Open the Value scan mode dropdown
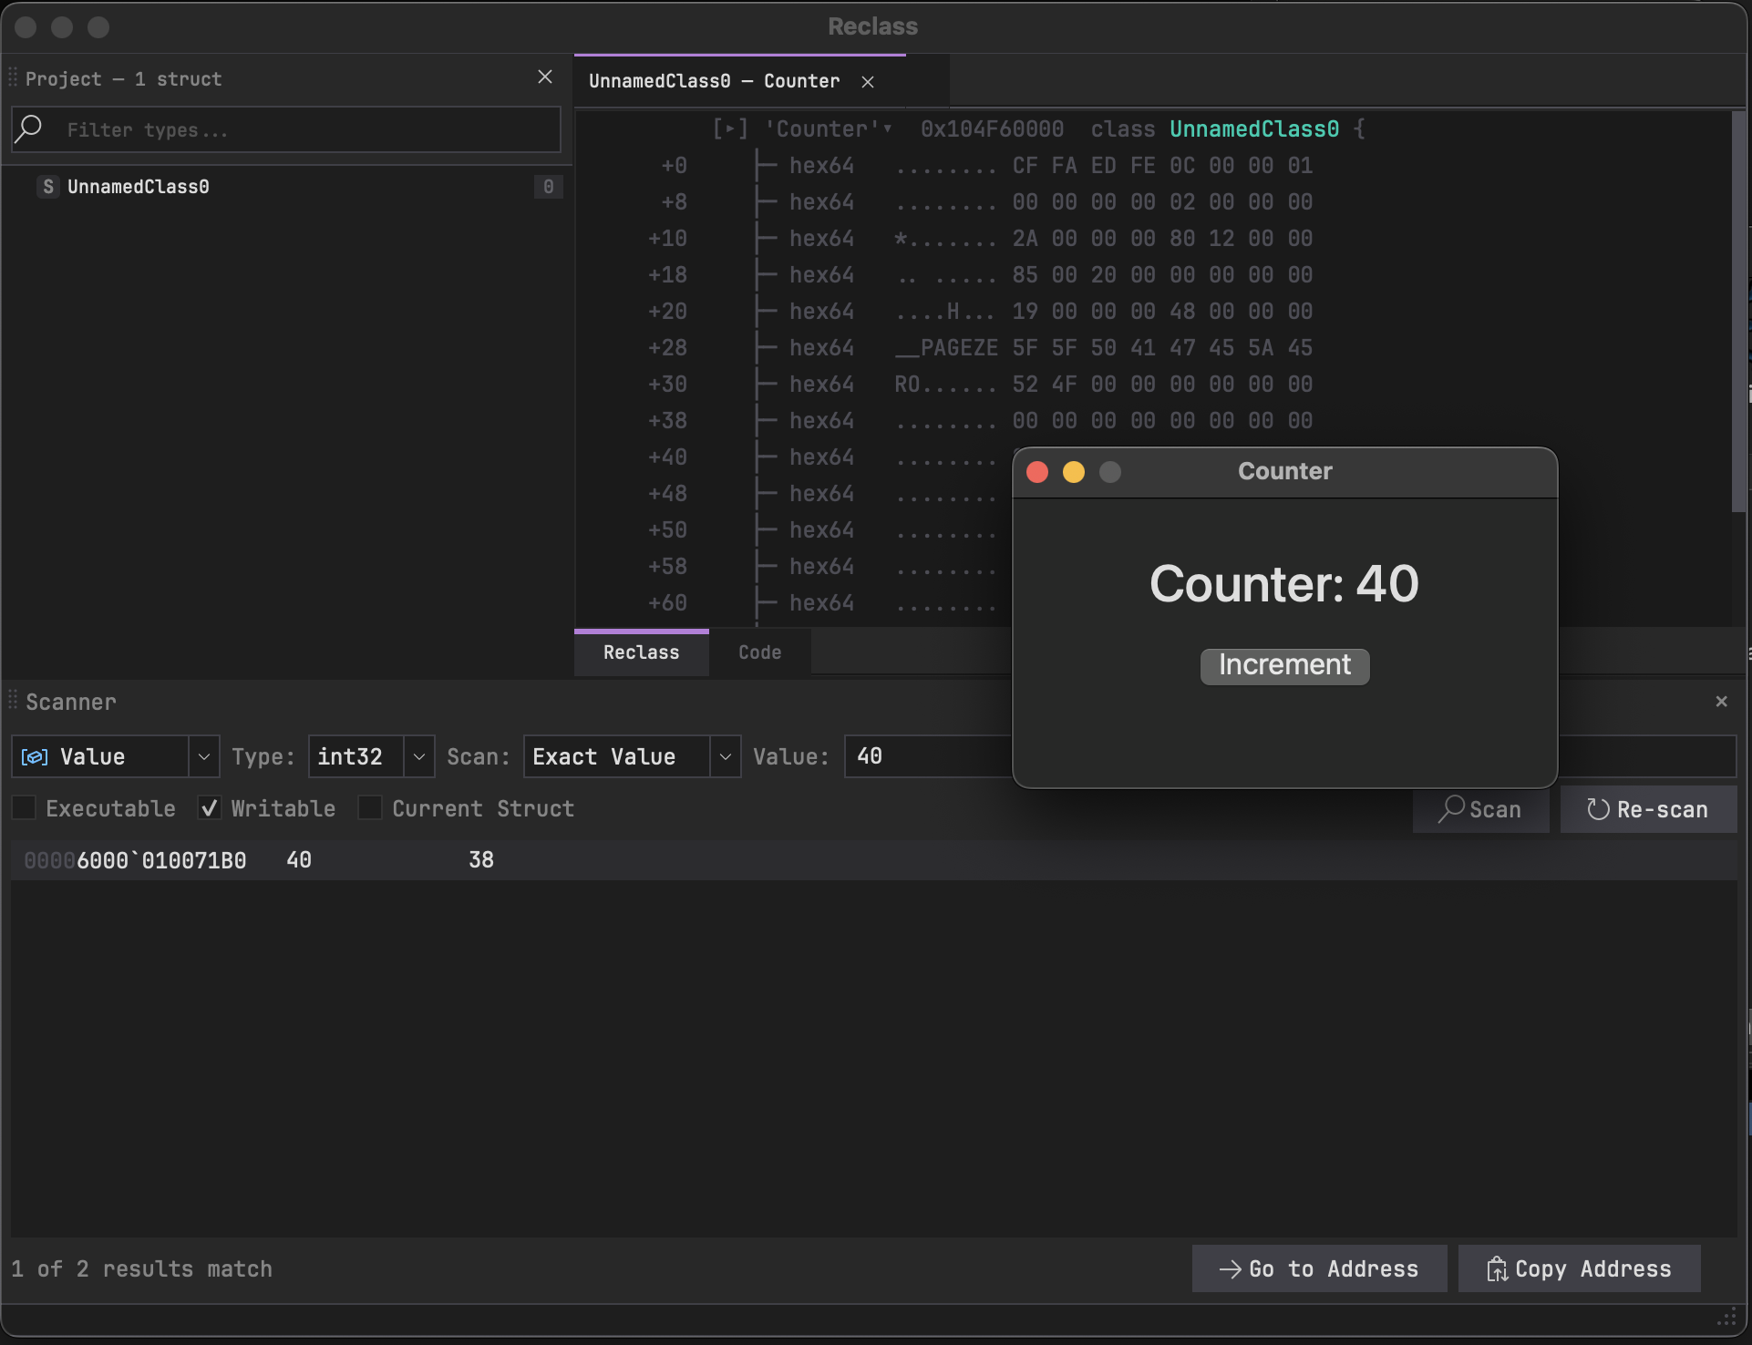Screen dimensions: 1752x1345 click(x=204, y=756)
